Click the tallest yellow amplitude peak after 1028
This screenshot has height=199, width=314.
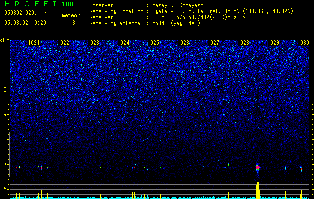click(258, 190)
